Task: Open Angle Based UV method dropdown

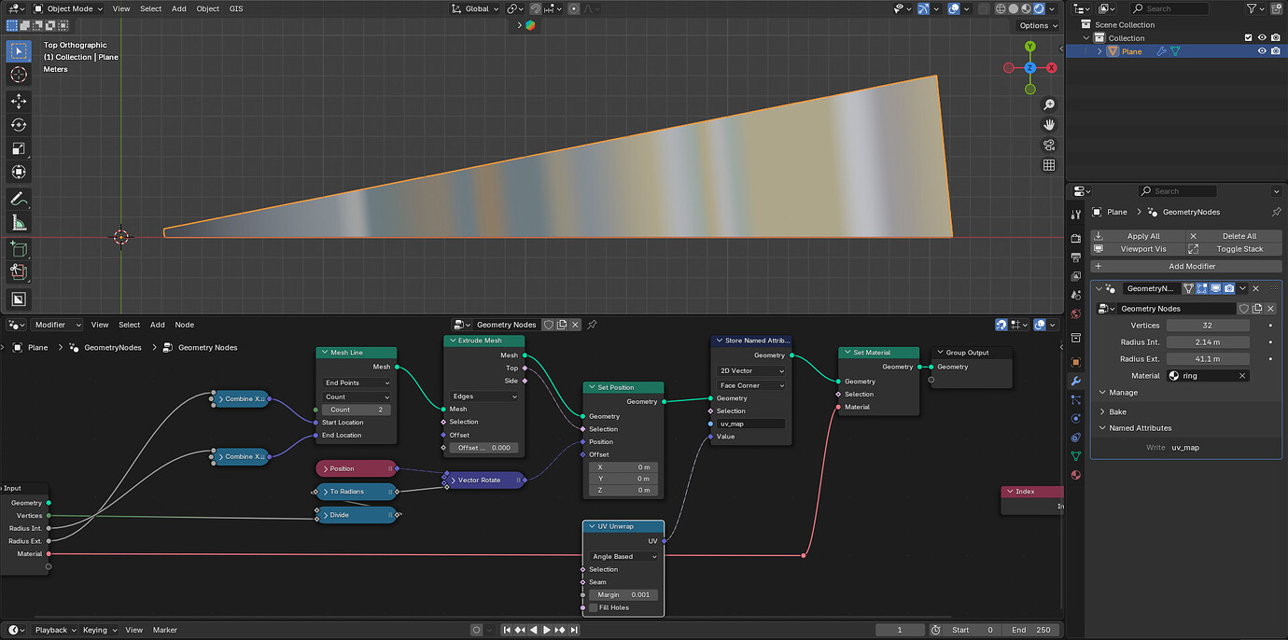Action: tap(623, 557)
